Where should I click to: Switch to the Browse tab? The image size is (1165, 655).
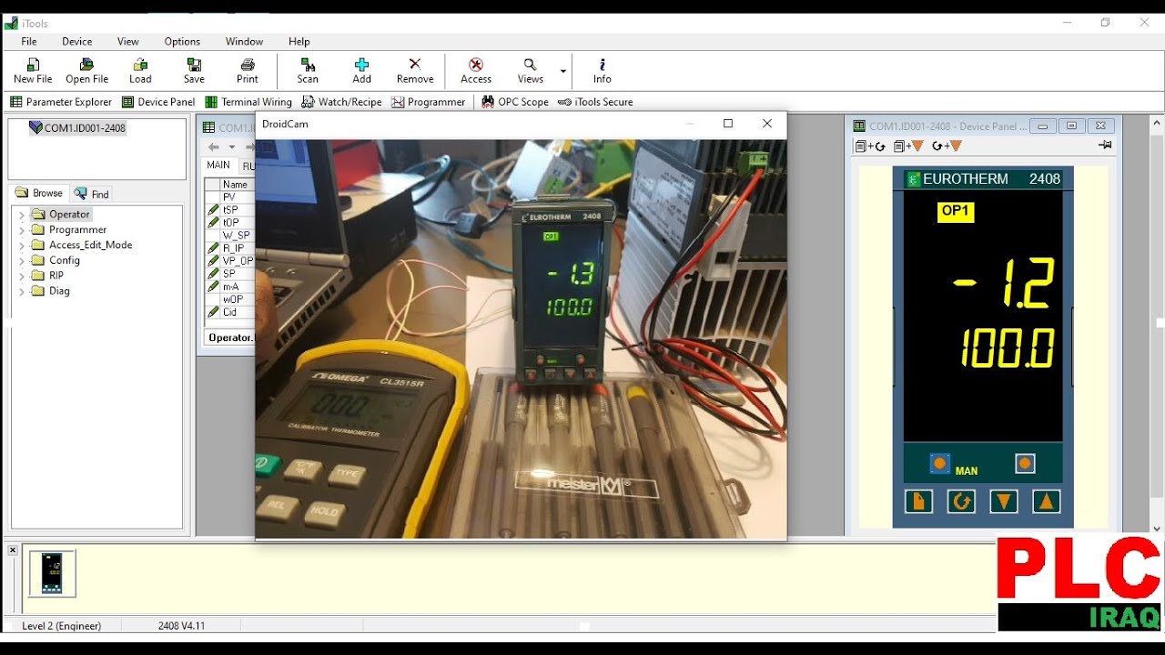[x=39, y=193]
